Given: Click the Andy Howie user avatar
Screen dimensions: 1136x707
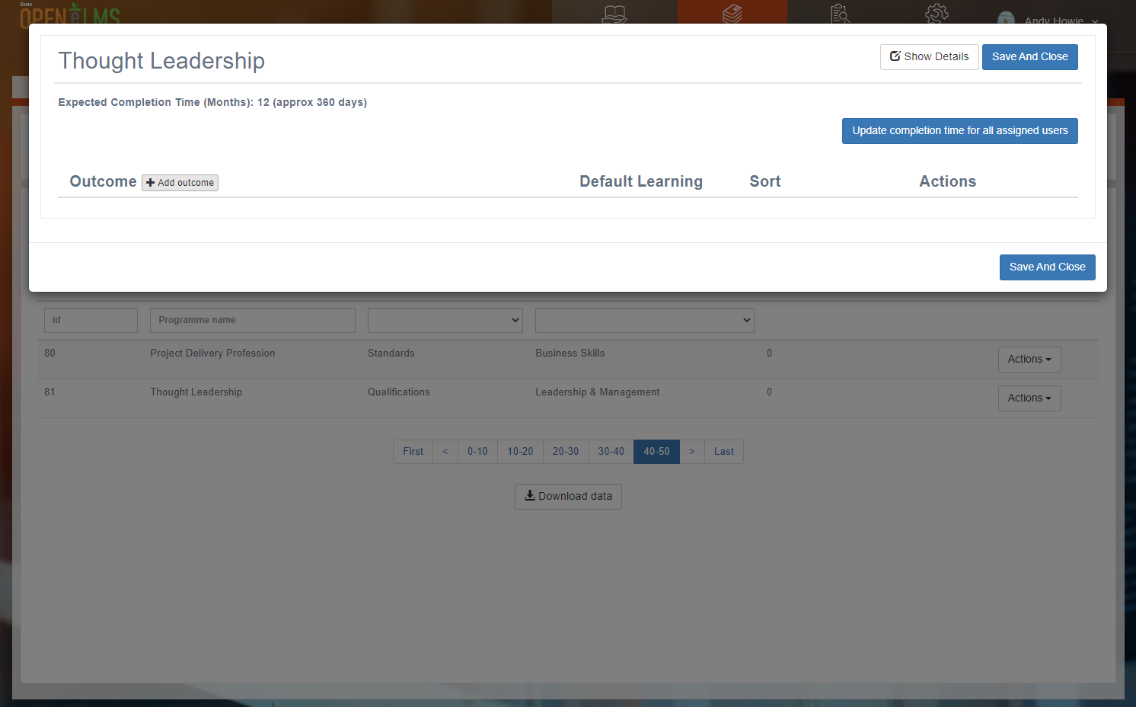Looking at the screenshot, I should (1006, 19).
